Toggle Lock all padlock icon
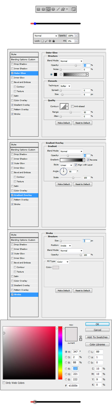Screen dimensions: 112x413 (54, 41)
